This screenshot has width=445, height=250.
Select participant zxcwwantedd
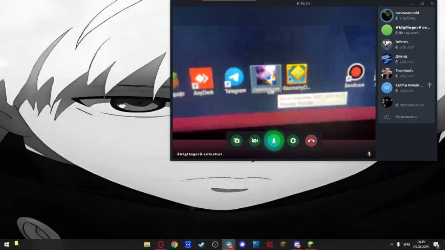click(x=406, y=15)
